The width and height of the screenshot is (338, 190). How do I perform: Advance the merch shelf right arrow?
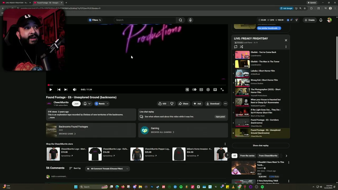(x=227, y=155)
